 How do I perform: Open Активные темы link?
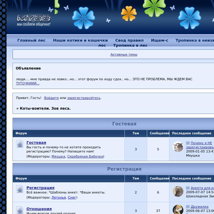[x=124, y=55]
